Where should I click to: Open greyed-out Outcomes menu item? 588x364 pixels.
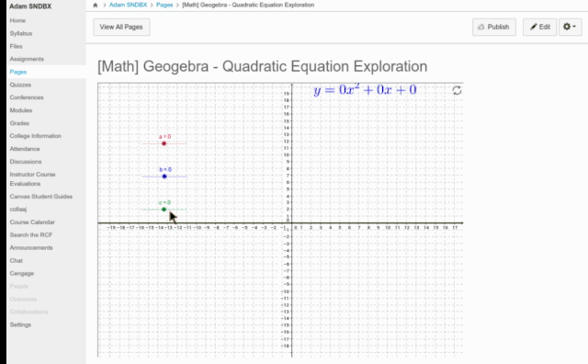(x=23, y=299)
